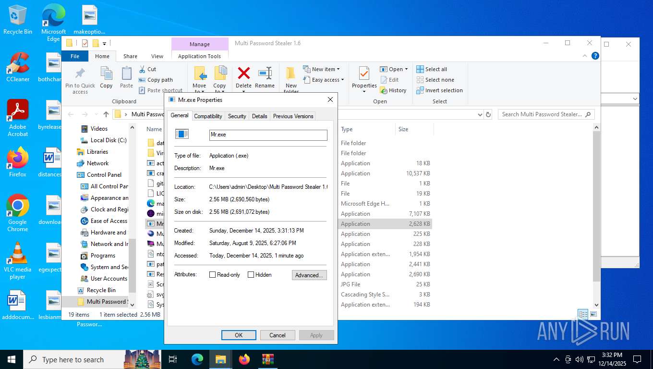Open the File menu tab

[75, 56]
